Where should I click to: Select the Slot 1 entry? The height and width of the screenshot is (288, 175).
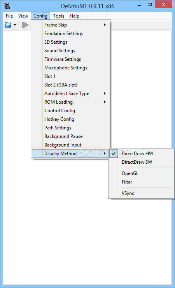click(71, 76)
